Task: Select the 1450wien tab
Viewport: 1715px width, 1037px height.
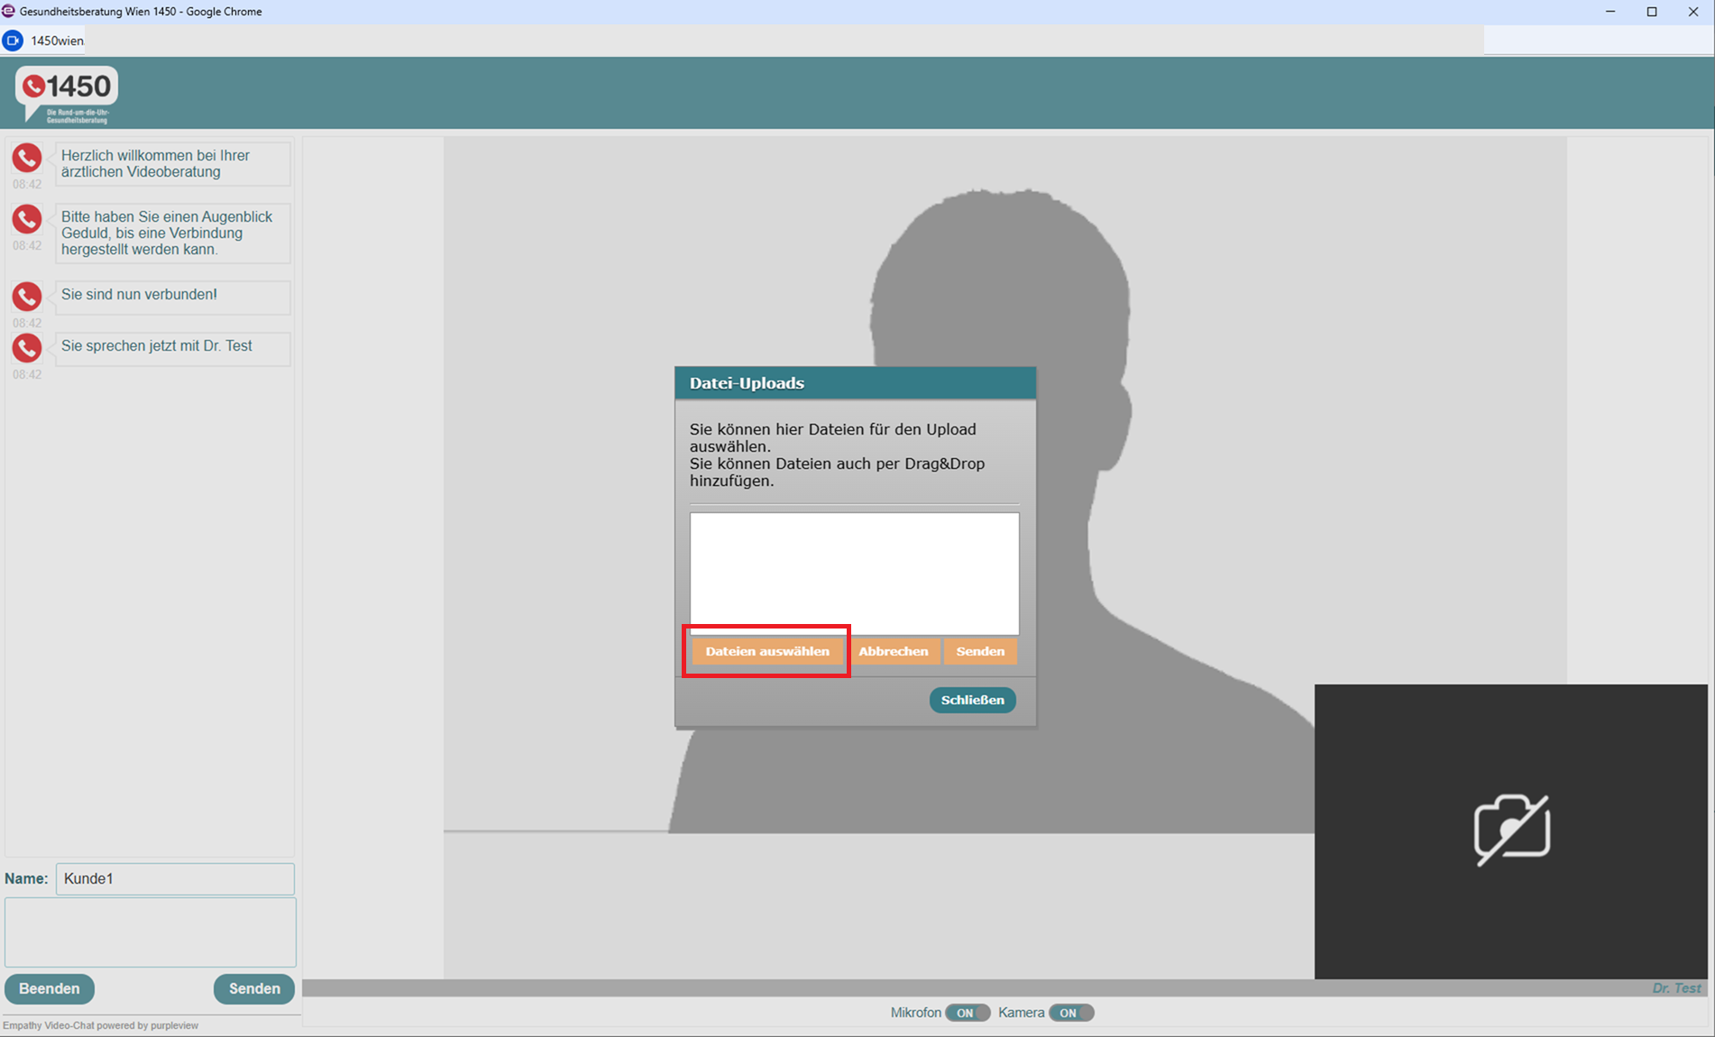Action: pyautogui.click(x=57, y=41)
